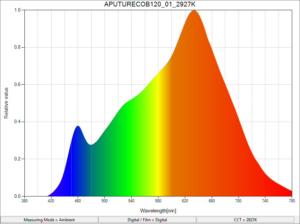Click the 0.4 relative value tick label
This screenshot has width=300, height=224.
17,122
